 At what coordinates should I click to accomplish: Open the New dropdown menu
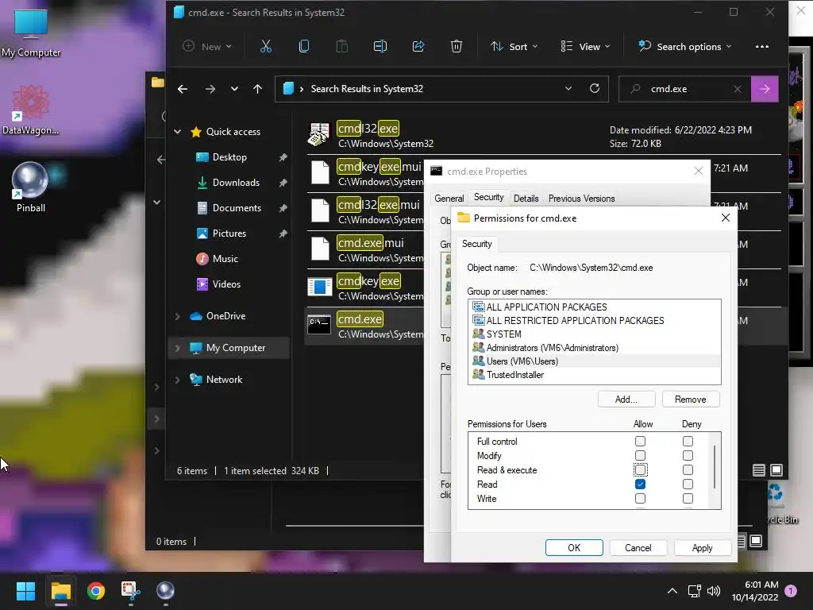[x=207, y=47]
